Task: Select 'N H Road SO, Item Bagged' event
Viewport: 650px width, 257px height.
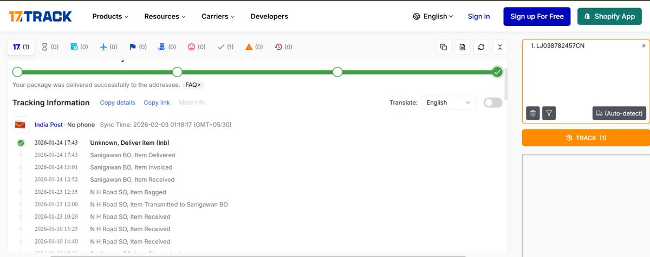Action: (128, 192)
